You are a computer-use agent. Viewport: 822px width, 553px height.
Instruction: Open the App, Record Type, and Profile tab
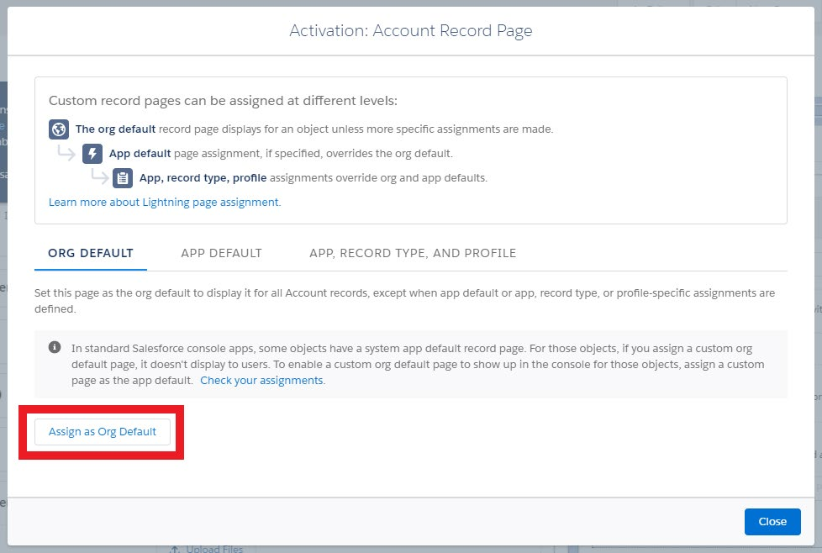click(x=413, y=253)
